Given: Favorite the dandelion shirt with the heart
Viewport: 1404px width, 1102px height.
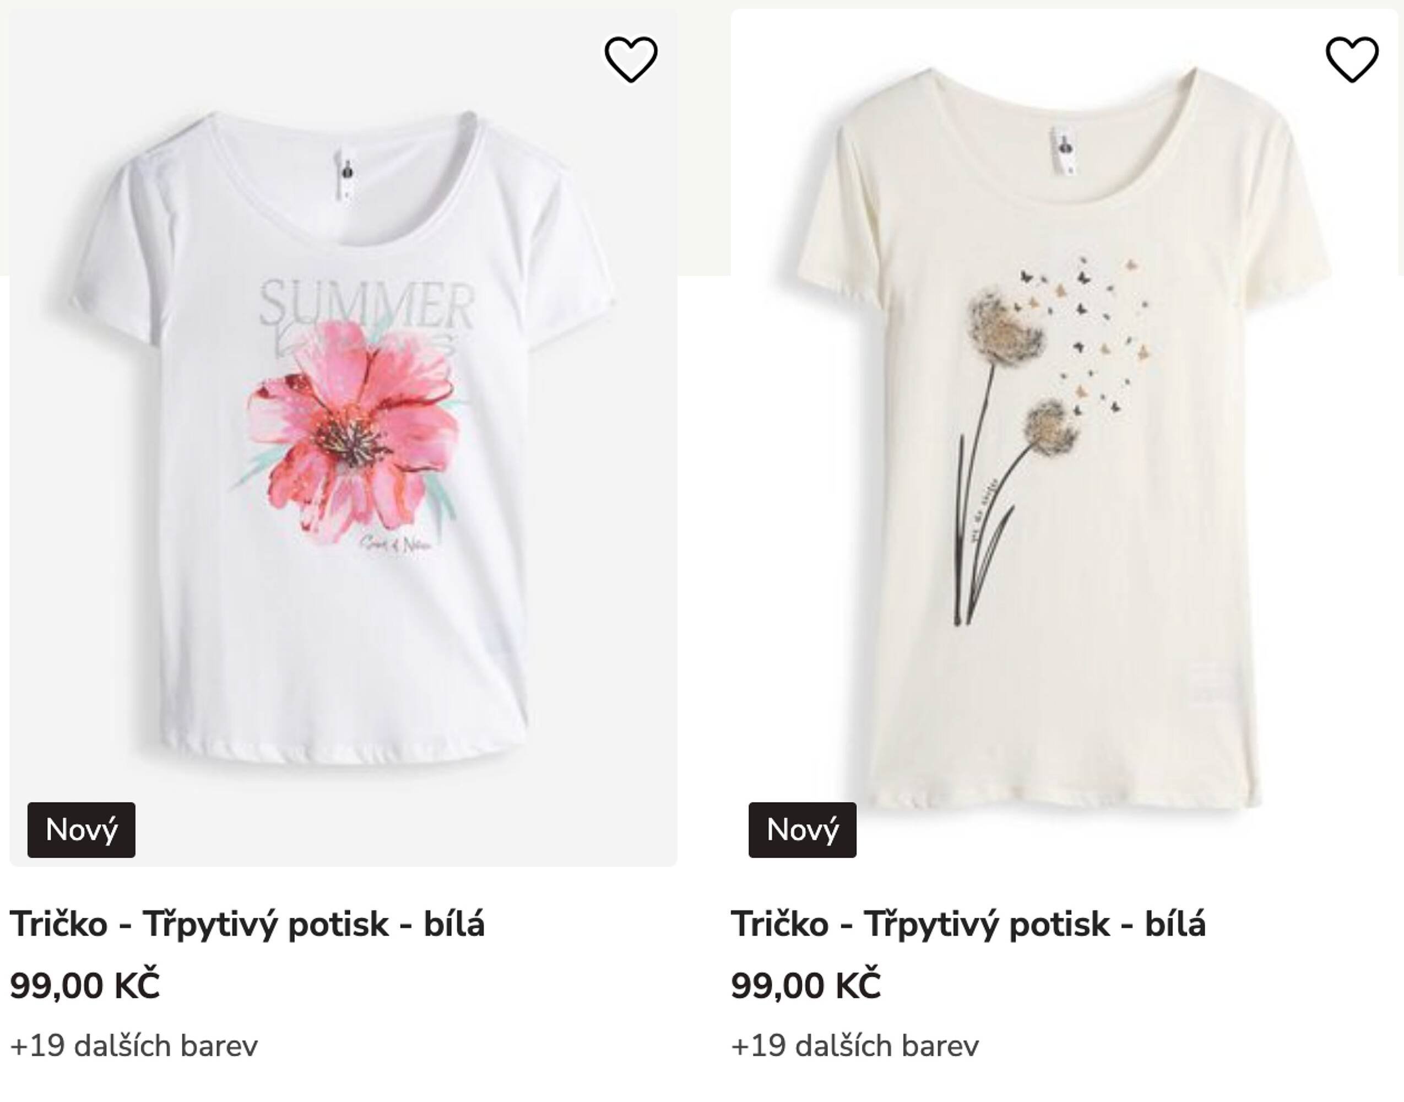Looking at the screenshot, I should coord(1352,60).
